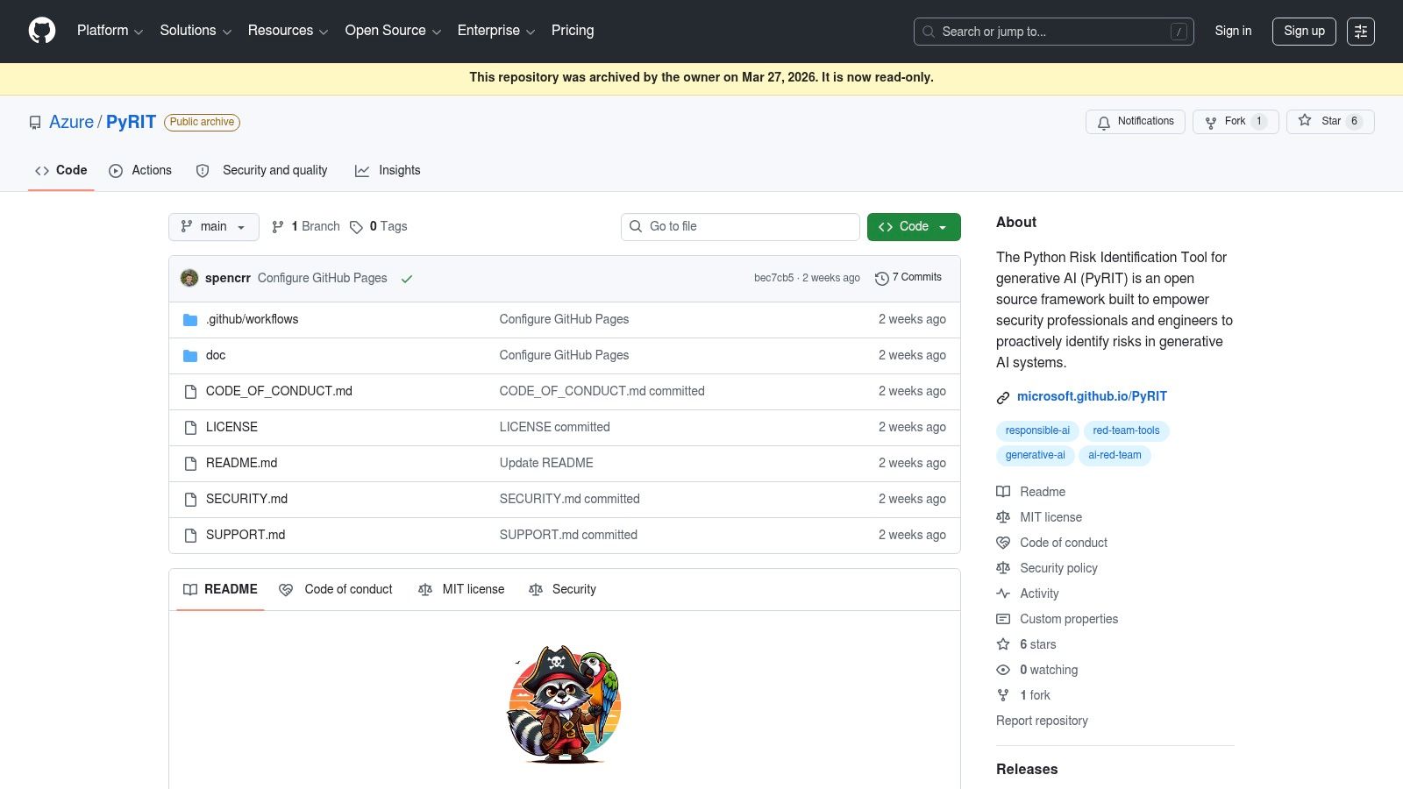Open the microsoft.github.io/PyRIT link

tap(1092, 396)
